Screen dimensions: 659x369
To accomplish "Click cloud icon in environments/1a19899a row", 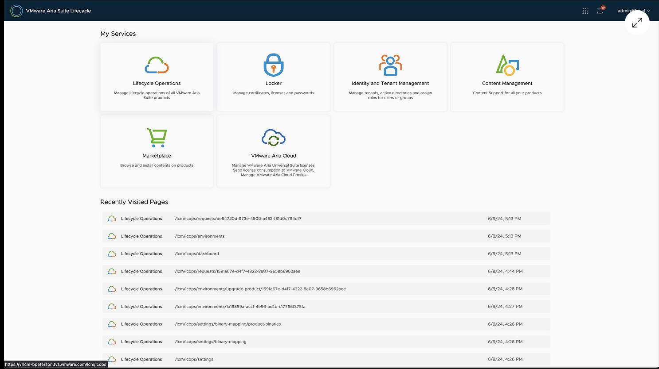I will coord(112,307).
